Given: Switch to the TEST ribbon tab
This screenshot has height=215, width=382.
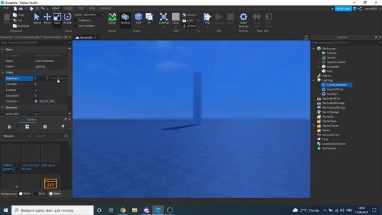Looking at the screenshot, I should point(81,8).
